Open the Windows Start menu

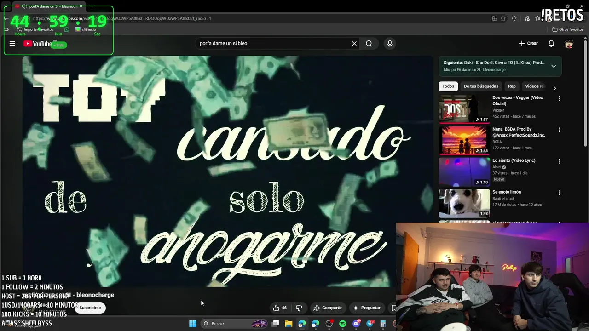tap(193, 324)
